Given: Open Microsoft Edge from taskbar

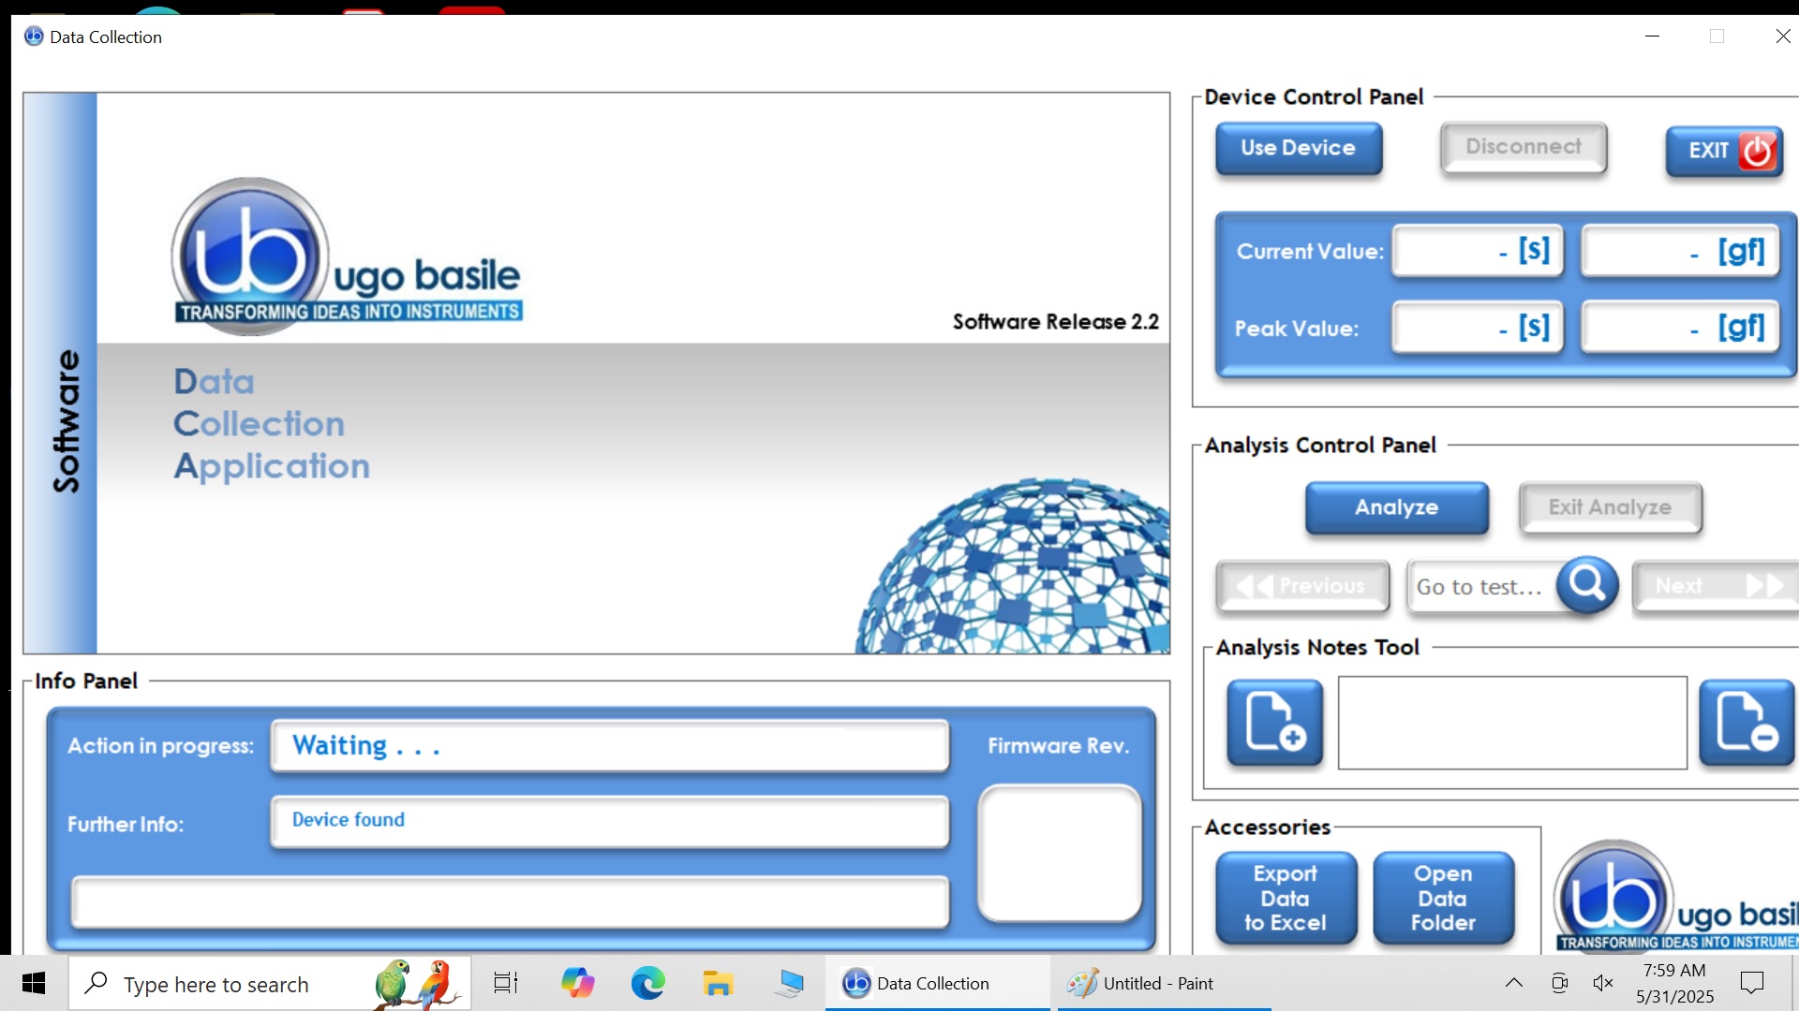Looking at the screenshot, I should click(647, 983).
